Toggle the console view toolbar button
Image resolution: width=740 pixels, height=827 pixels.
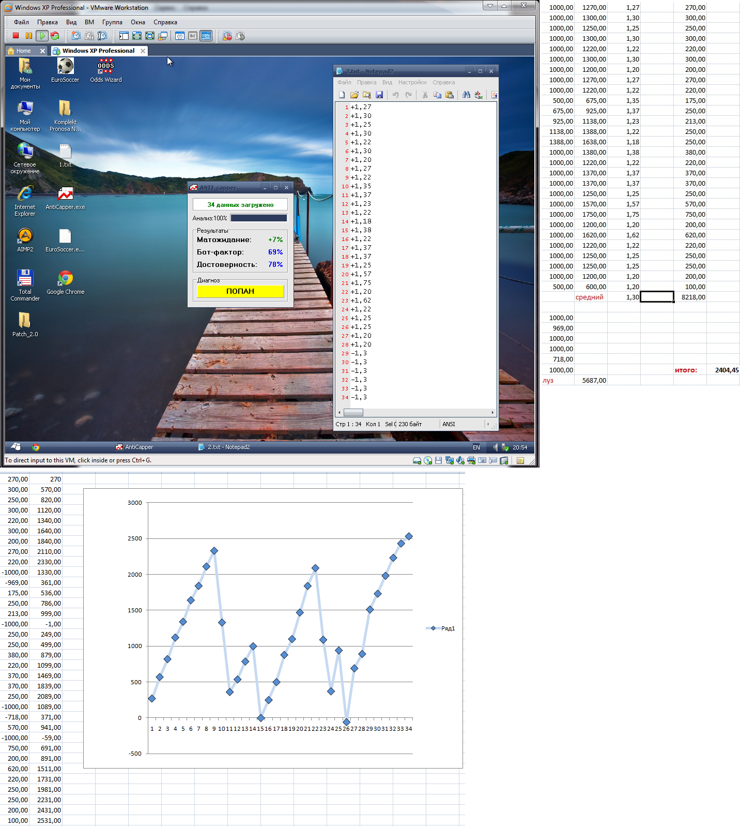tap(206, 36)
